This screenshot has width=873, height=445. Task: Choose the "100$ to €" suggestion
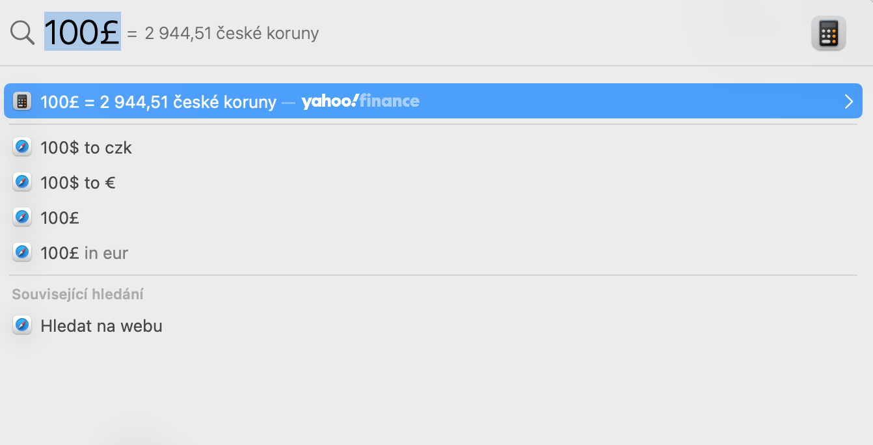click(78, 183)
